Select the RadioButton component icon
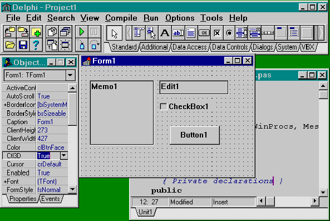330x221 pixels. (229, 33)
